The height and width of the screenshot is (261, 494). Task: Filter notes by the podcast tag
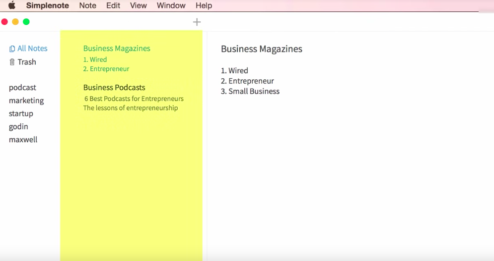(x=22, y=88)
